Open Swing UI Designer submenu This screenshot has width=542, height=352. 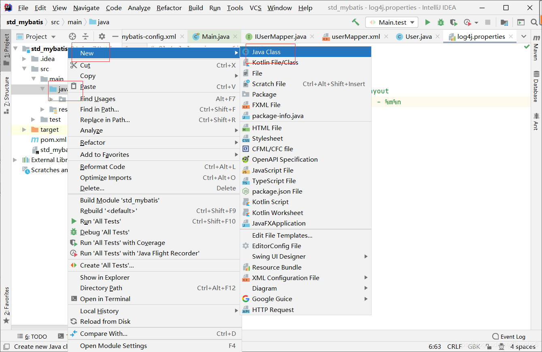click(x=306, y=256)
